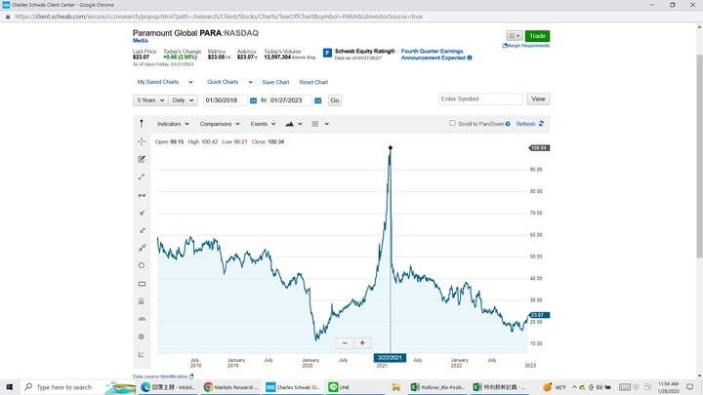Click the Go button
This screenshot has height=395, width=703.
point(335,100)
